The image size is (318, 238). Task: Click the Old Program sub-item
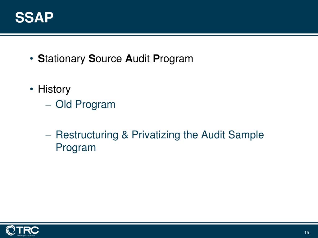[85, 105]
